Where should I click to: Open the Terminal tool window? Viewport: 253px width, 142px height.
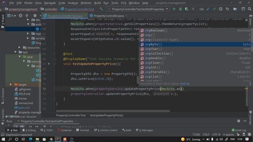coord(83,130)
